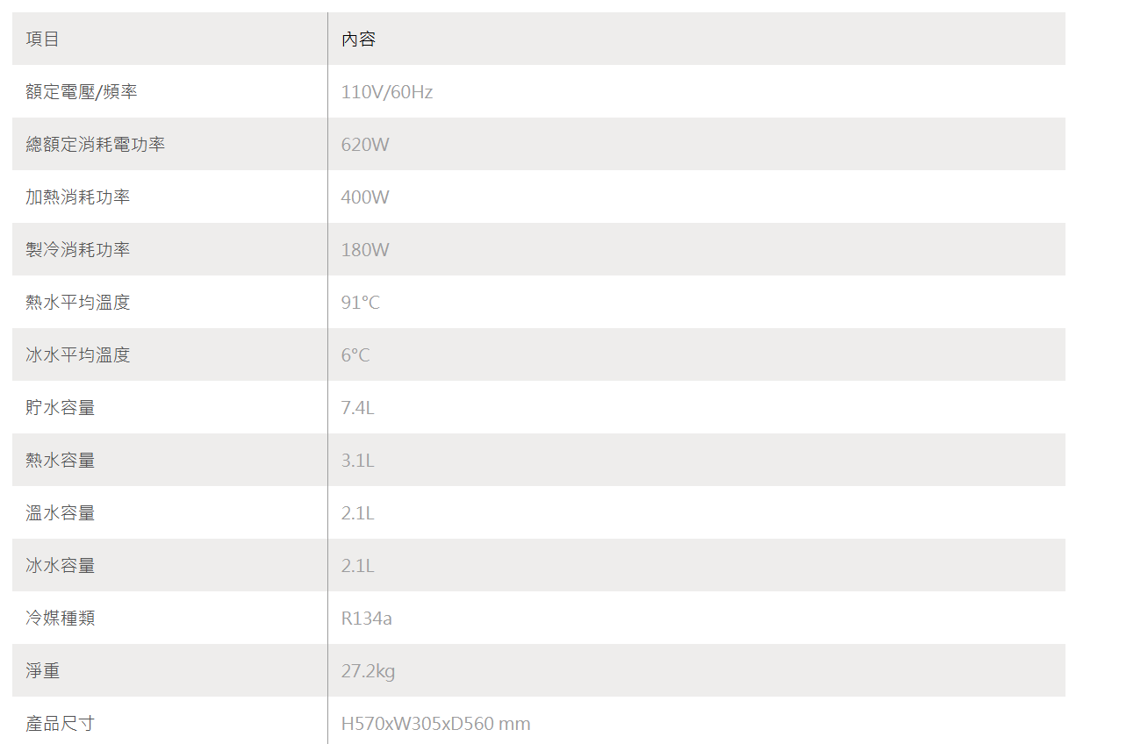1148x744 pixels.
Task: Click the 180W cooling power value
Action: click(365, 250)
